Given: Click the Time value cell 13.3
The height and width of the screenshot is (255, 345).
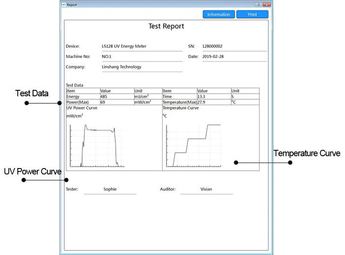Looking at the screenshot, I should click(x=214, y=97).
